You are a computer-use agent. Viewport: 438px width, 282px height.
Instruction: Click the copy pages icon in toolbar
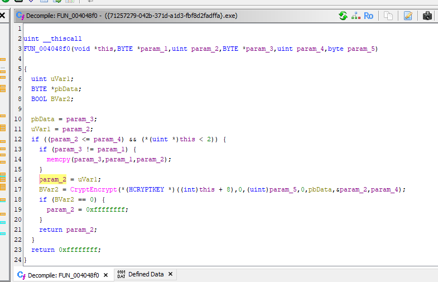(388, 16)
